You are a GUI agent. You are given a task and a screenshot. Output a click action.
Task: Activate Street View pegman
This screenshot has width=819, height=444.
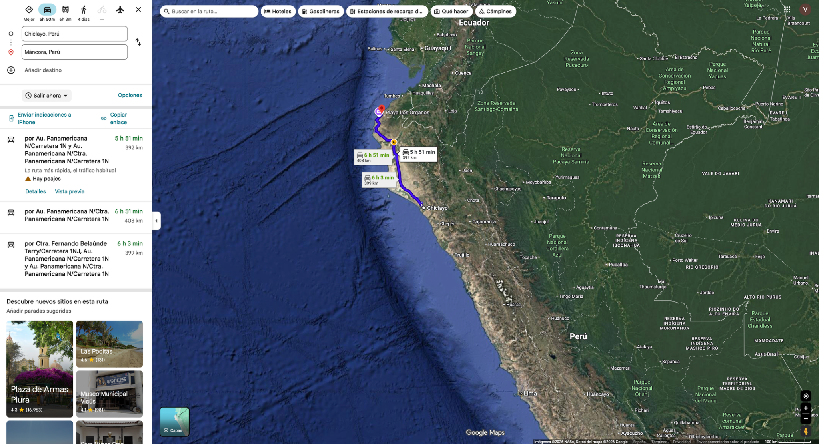805,432
